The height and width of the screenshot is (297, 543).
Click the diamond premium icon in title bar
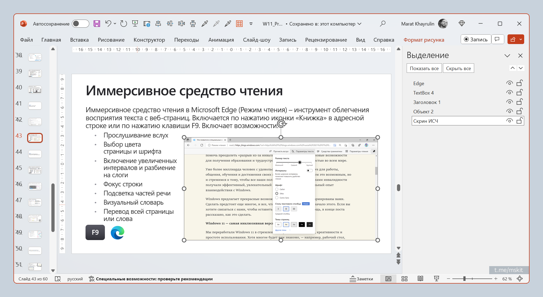[x=462, y=24]
